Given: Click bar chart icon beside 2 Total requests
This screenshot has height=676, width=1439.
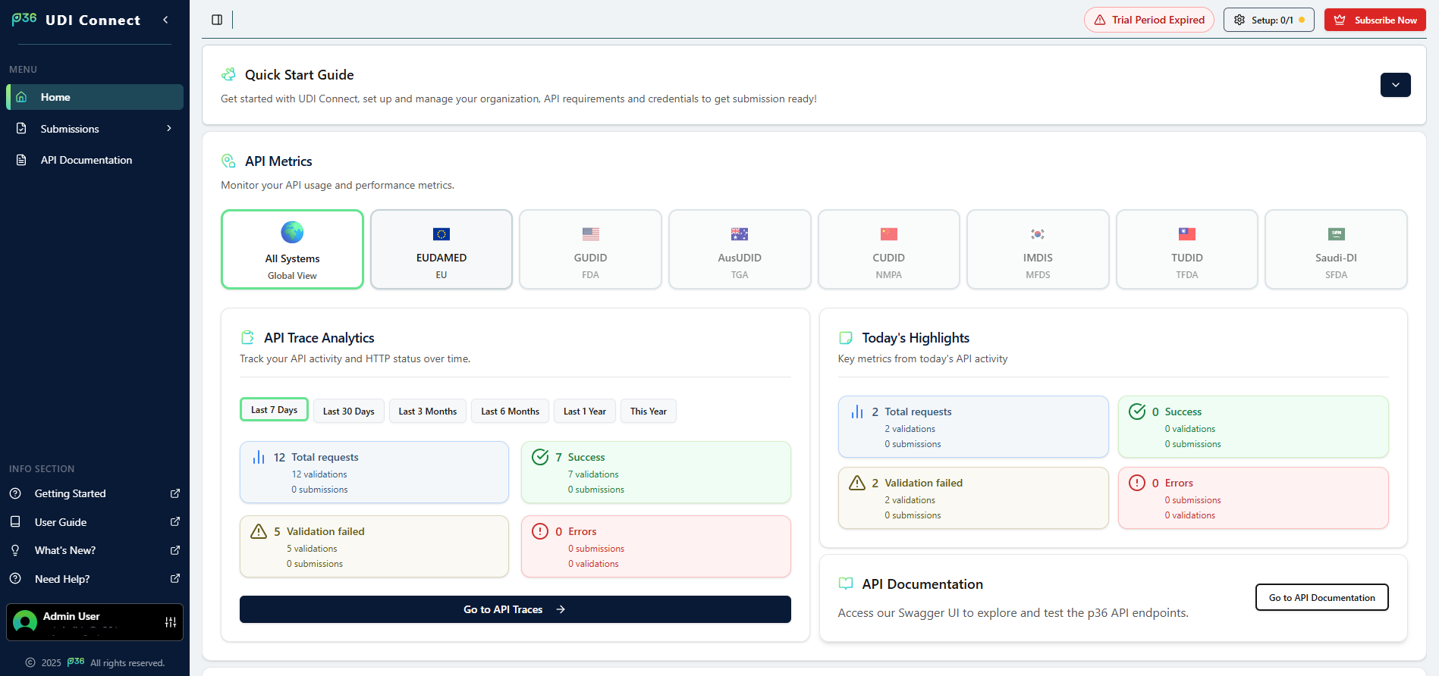Looking at the screenshot, I should (x=857, y=412).
